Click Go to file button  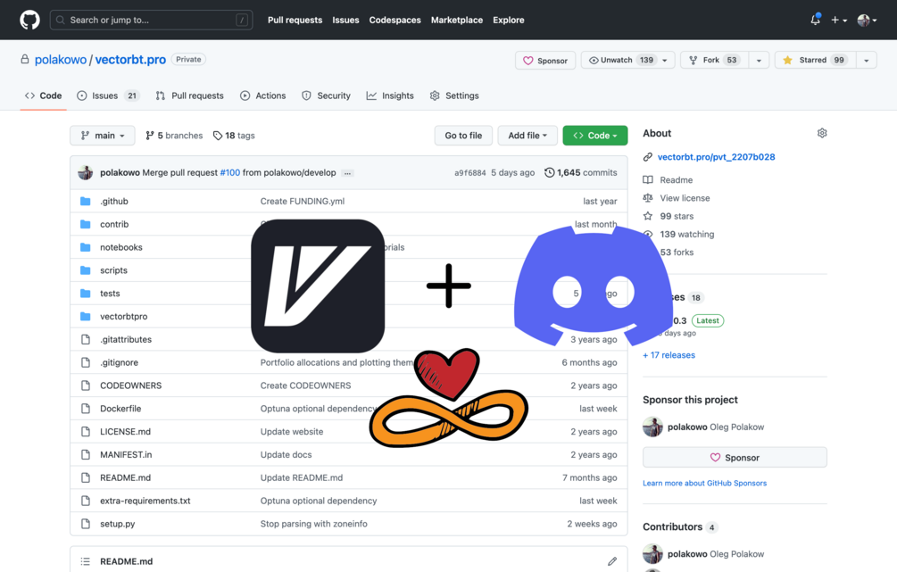coord(463,136)
